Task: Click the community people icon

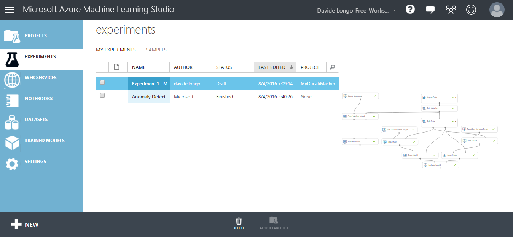Action: (x=451, y=10)
